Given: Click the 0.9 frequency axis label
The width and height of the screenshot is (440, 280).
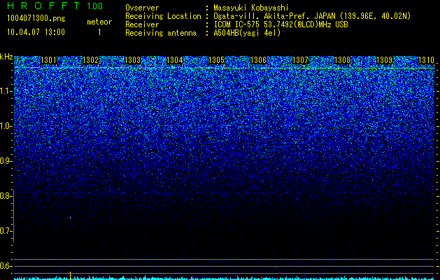Looking at the screenshot, I should [x=6, y=161].
